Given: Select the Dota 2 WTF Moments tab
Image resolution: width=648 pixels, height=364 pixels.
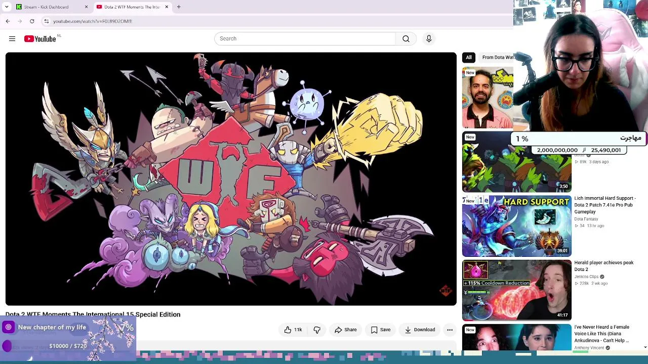Looking at the screenshot, I should [133, 7].
